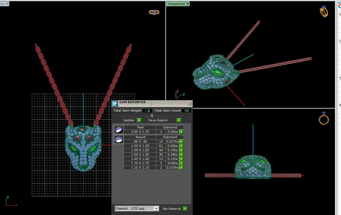Close the Gem Reporter panel
341x215 pixels.
point(190,103)
